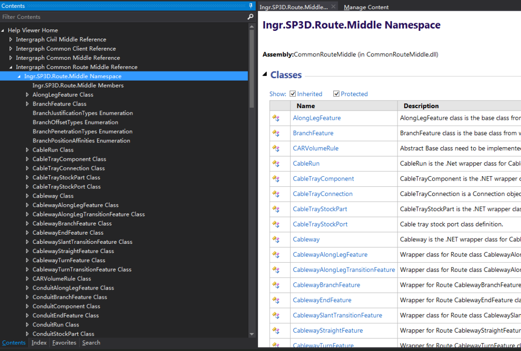This screenshot has width=521, height=351.
Task: Open the CablewayEndFeature link
Action: pyautogui.click(x=322, y=300)
